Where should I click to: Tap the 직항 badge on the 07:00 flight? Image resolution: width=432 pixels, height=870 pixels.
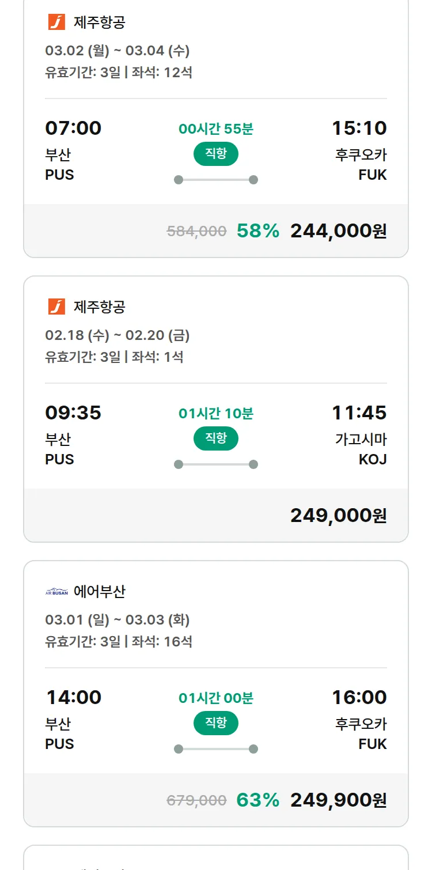point(215,154)
